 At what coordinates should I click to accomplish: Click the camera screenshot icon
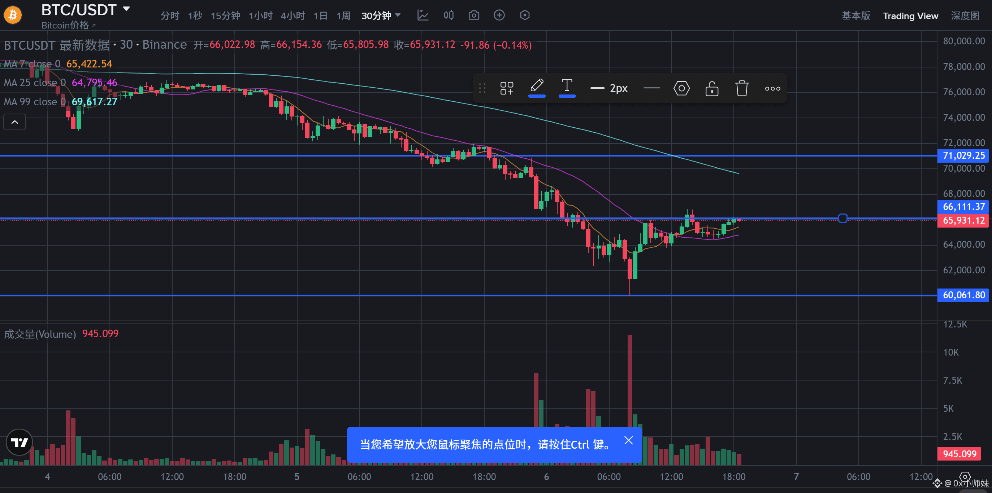[x=474, y=16]
